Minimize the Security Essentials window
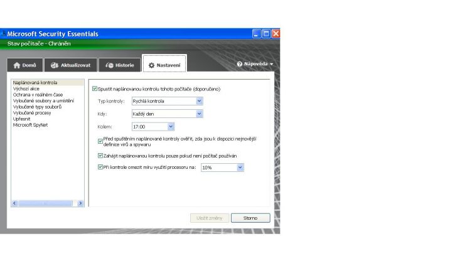Viewport: 455px width, 273px height. pos(257,34)
